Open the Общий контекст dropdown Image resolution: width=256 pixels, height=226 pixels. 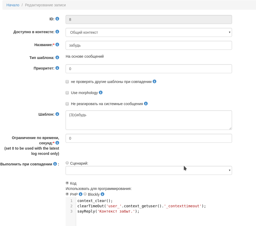click(149, 32)
